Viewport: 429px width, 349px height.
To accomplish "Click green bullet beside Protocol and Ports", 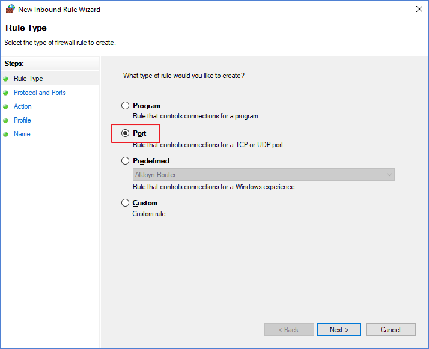I will pos(5,93).
